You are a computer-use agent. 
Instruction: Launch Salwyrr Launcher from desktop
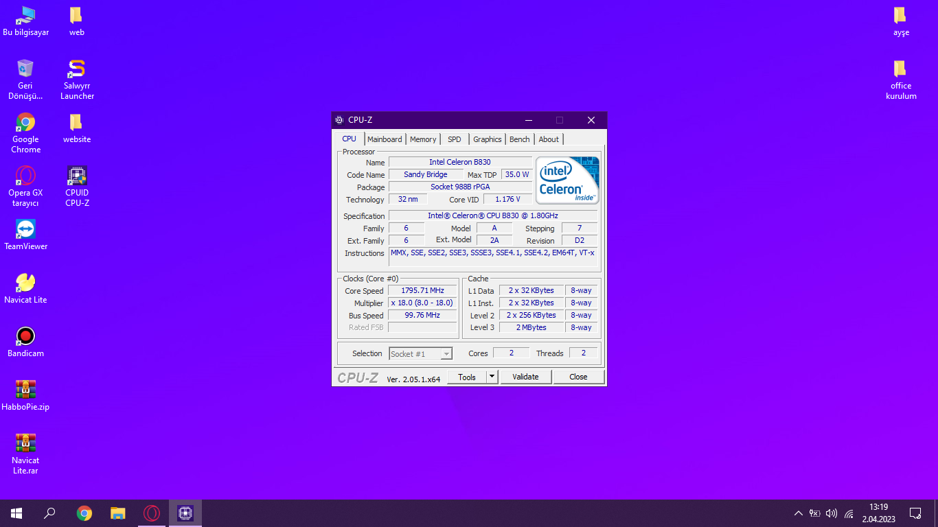(77, 80)
